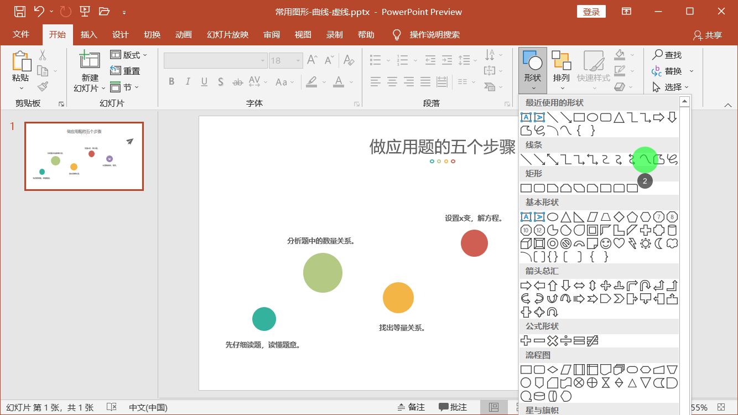Open the 文件 file tab

21,34
